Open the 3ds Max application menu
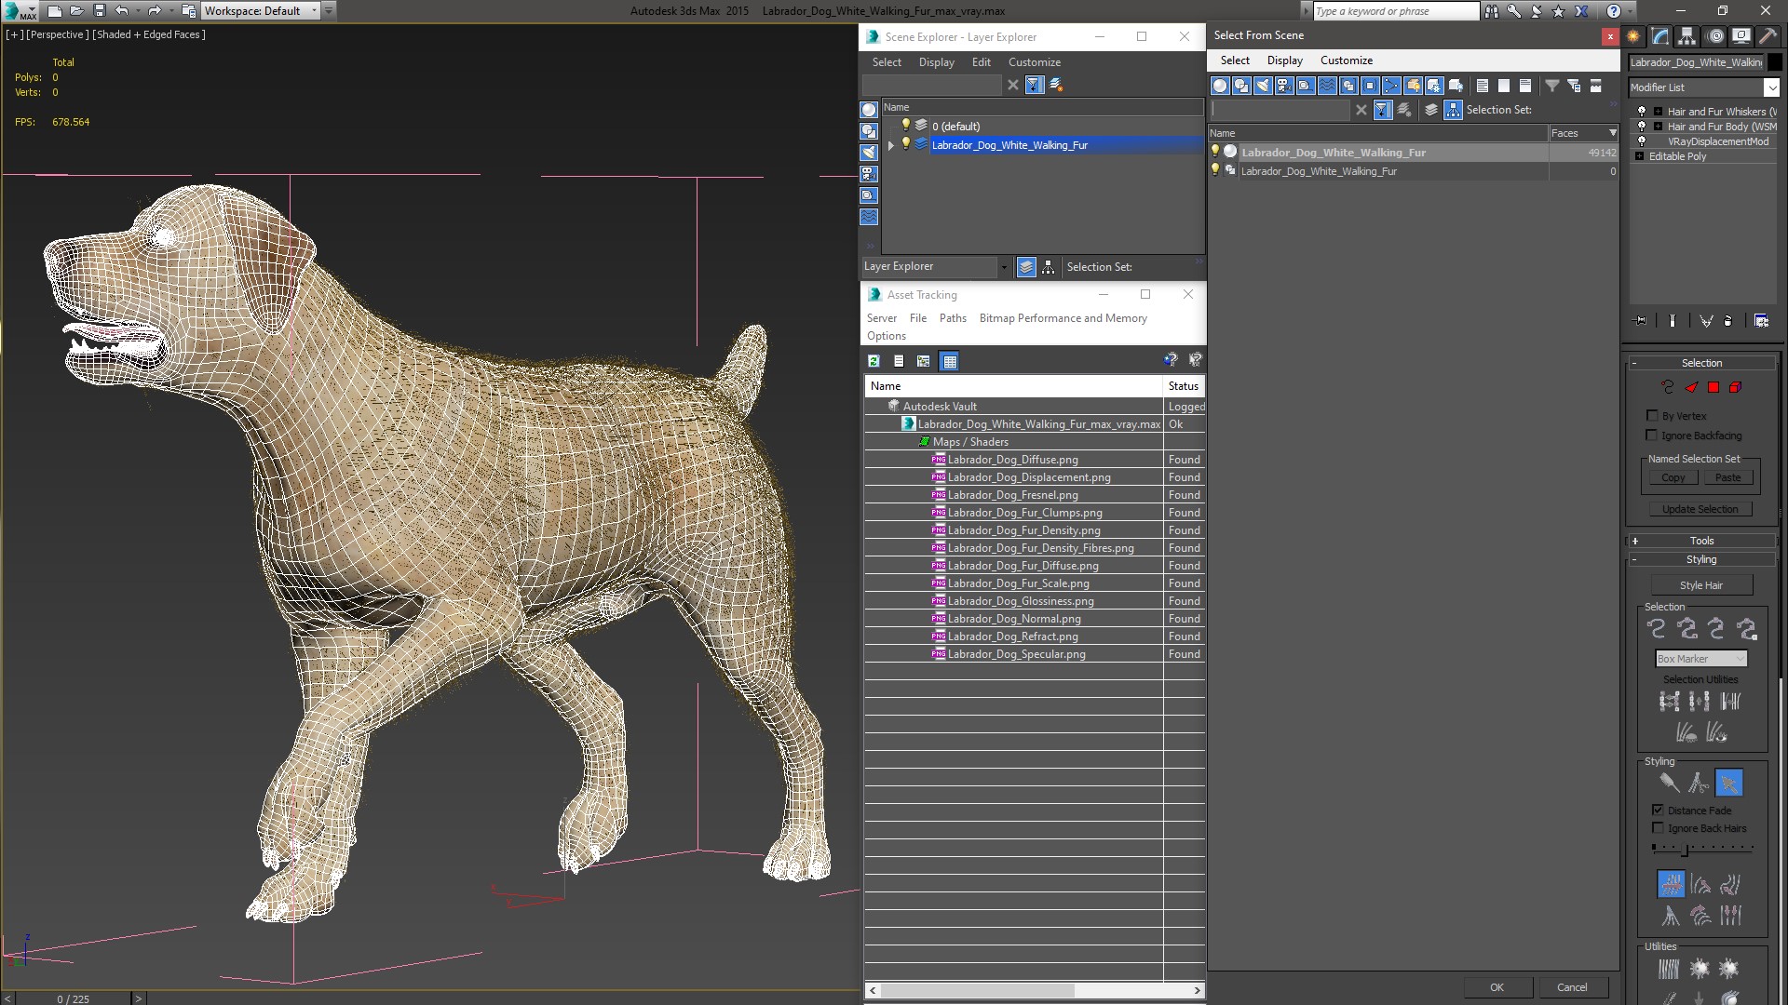Screen dimensions: 1788x1005 pyautogui.click(x=20, y=11)
